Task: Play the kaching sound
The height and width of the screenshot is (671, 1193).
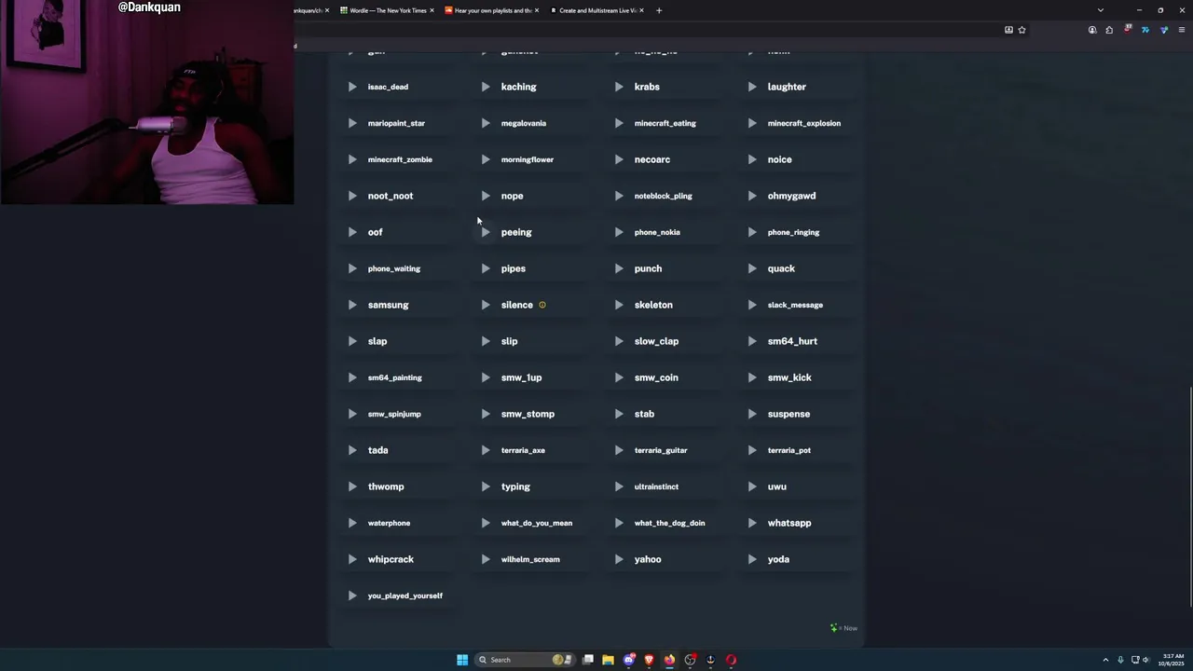Action: [x=486, y=87]
